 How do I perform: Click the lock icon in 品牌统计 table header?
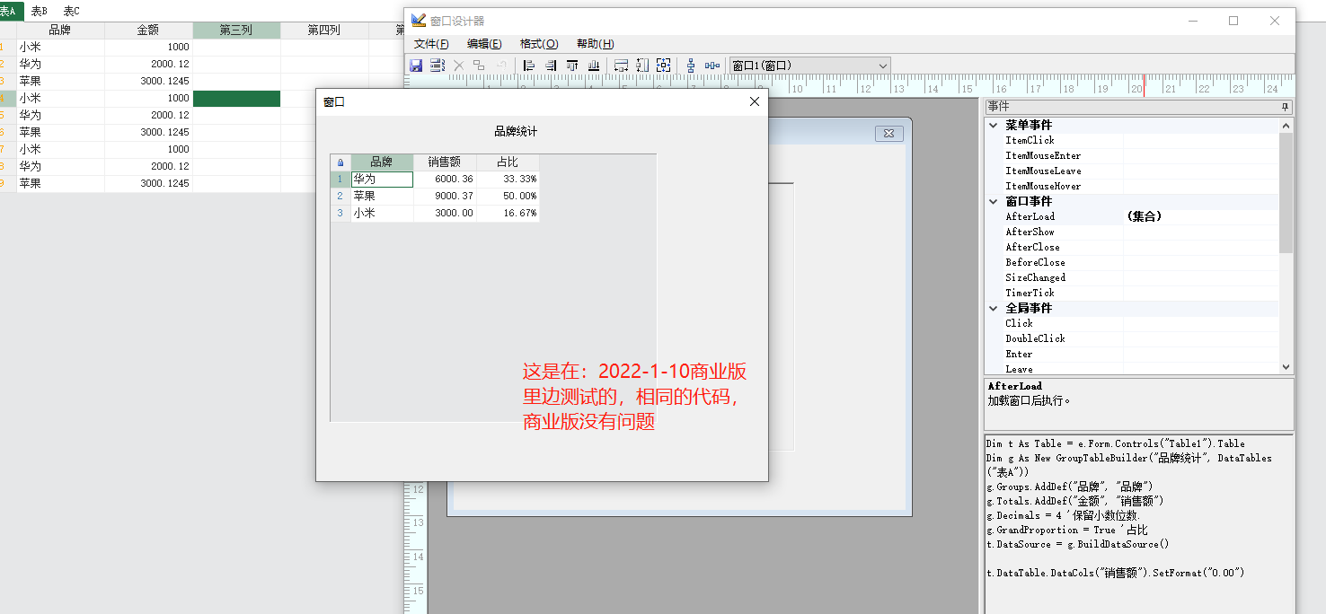pyautogui.click(x=340, y=162)
